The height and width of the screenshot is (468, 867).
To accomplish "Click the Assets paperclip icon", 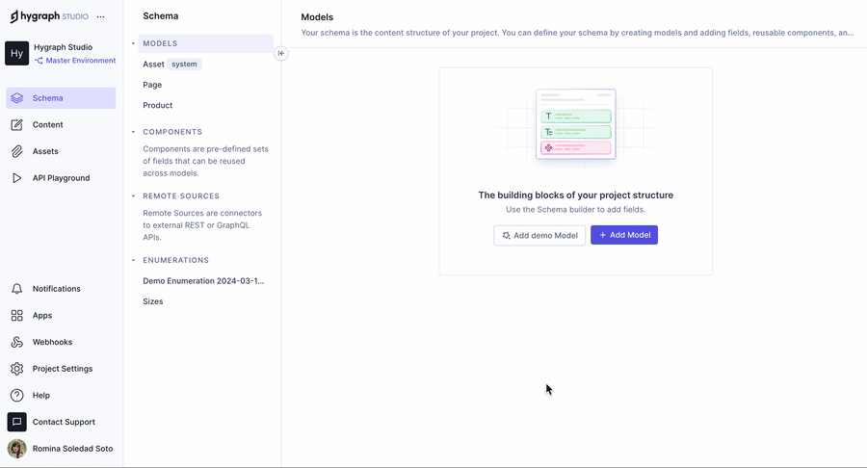I will tap(17, 151).
